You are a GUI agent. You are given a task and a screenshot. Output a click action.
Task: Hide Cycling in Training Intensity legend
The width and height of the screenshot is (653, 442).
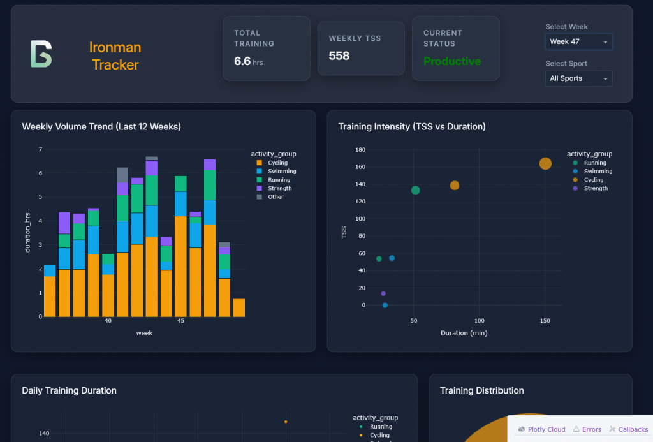(593, 180)
